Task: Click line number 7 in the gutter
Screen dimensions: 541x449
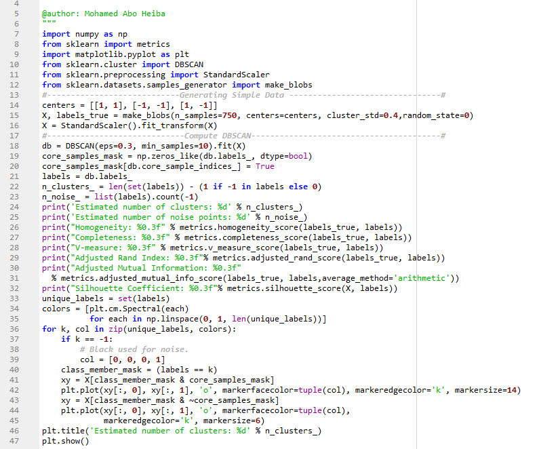Action: 16,34
